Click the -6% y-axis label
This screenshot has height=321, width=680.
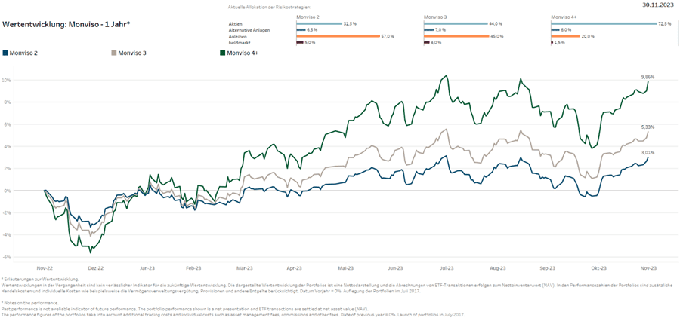point(7,257)
